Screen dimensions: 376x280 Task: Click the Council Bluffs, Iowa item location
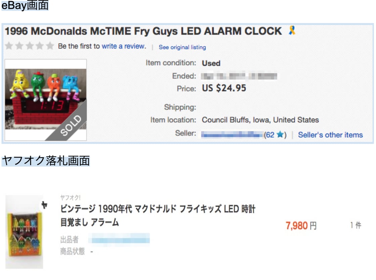260,120
